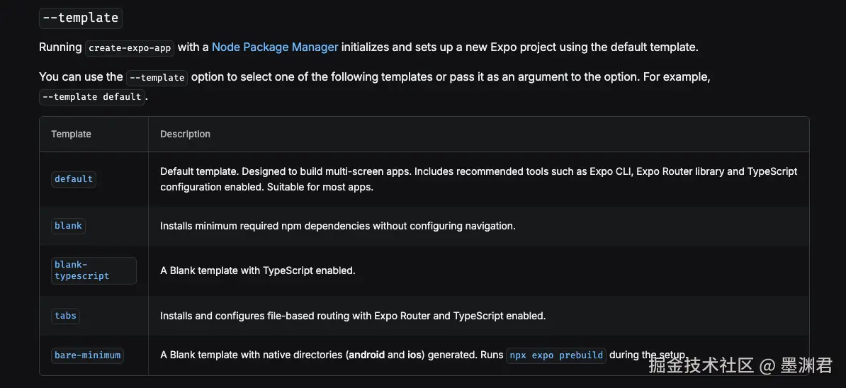The image size is (846, 388).
Task: Open the blank-typescript template link
Action: (x=81, y=270)
